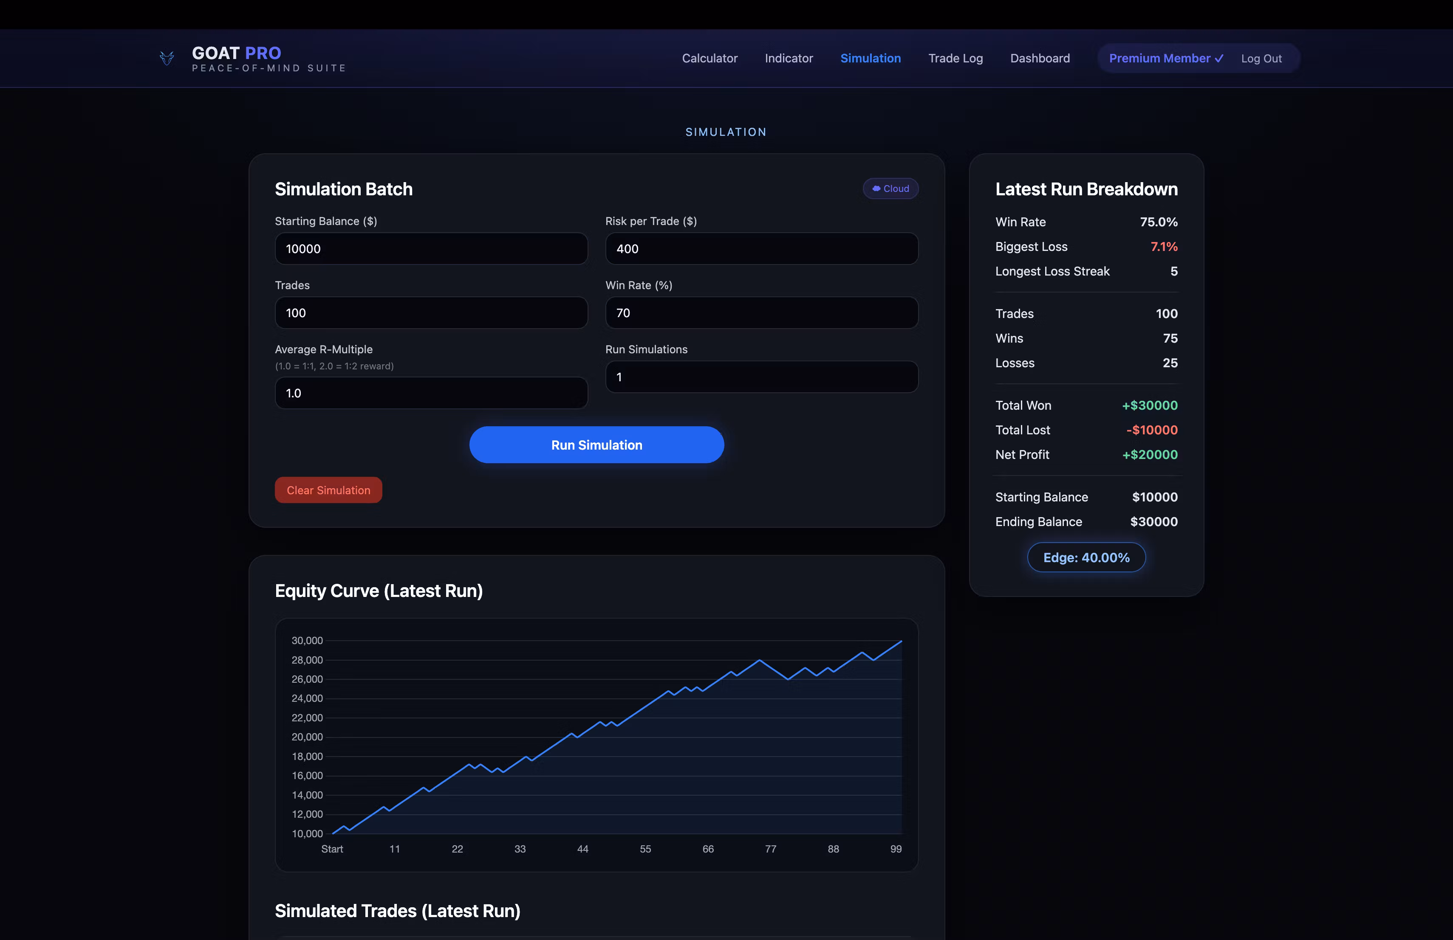Image resolution: width=1453 pixels, height=940 pixels.
Task: Click the Run Simulations number field
Action: (x=760, y=377)
